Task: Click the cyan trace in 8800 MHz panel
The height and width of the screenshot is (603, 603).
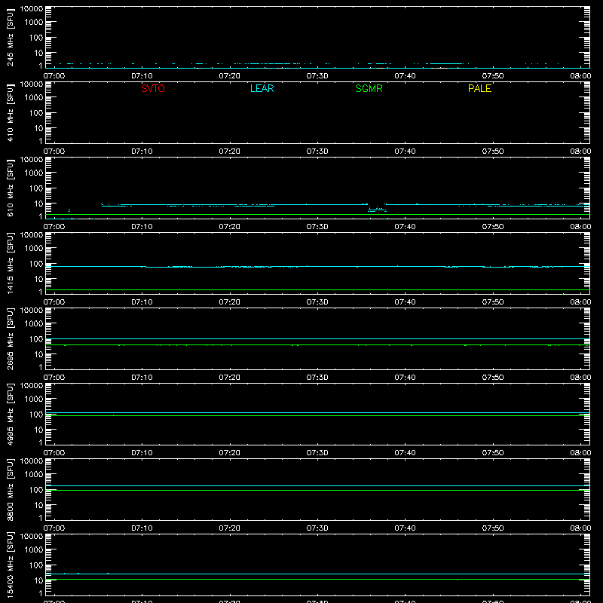Action: coord(317,485)
